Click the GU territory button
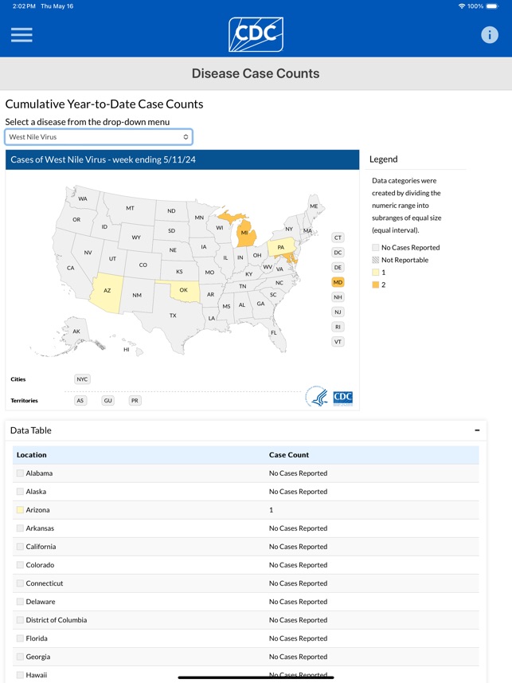 [107, 400]
